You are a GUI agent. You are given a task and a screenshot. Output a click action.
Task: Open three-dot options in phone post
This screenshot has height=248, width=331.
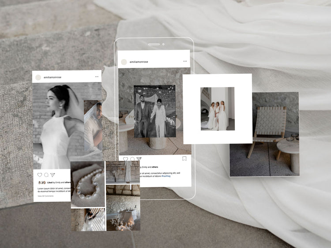click(x=185, y=62)
